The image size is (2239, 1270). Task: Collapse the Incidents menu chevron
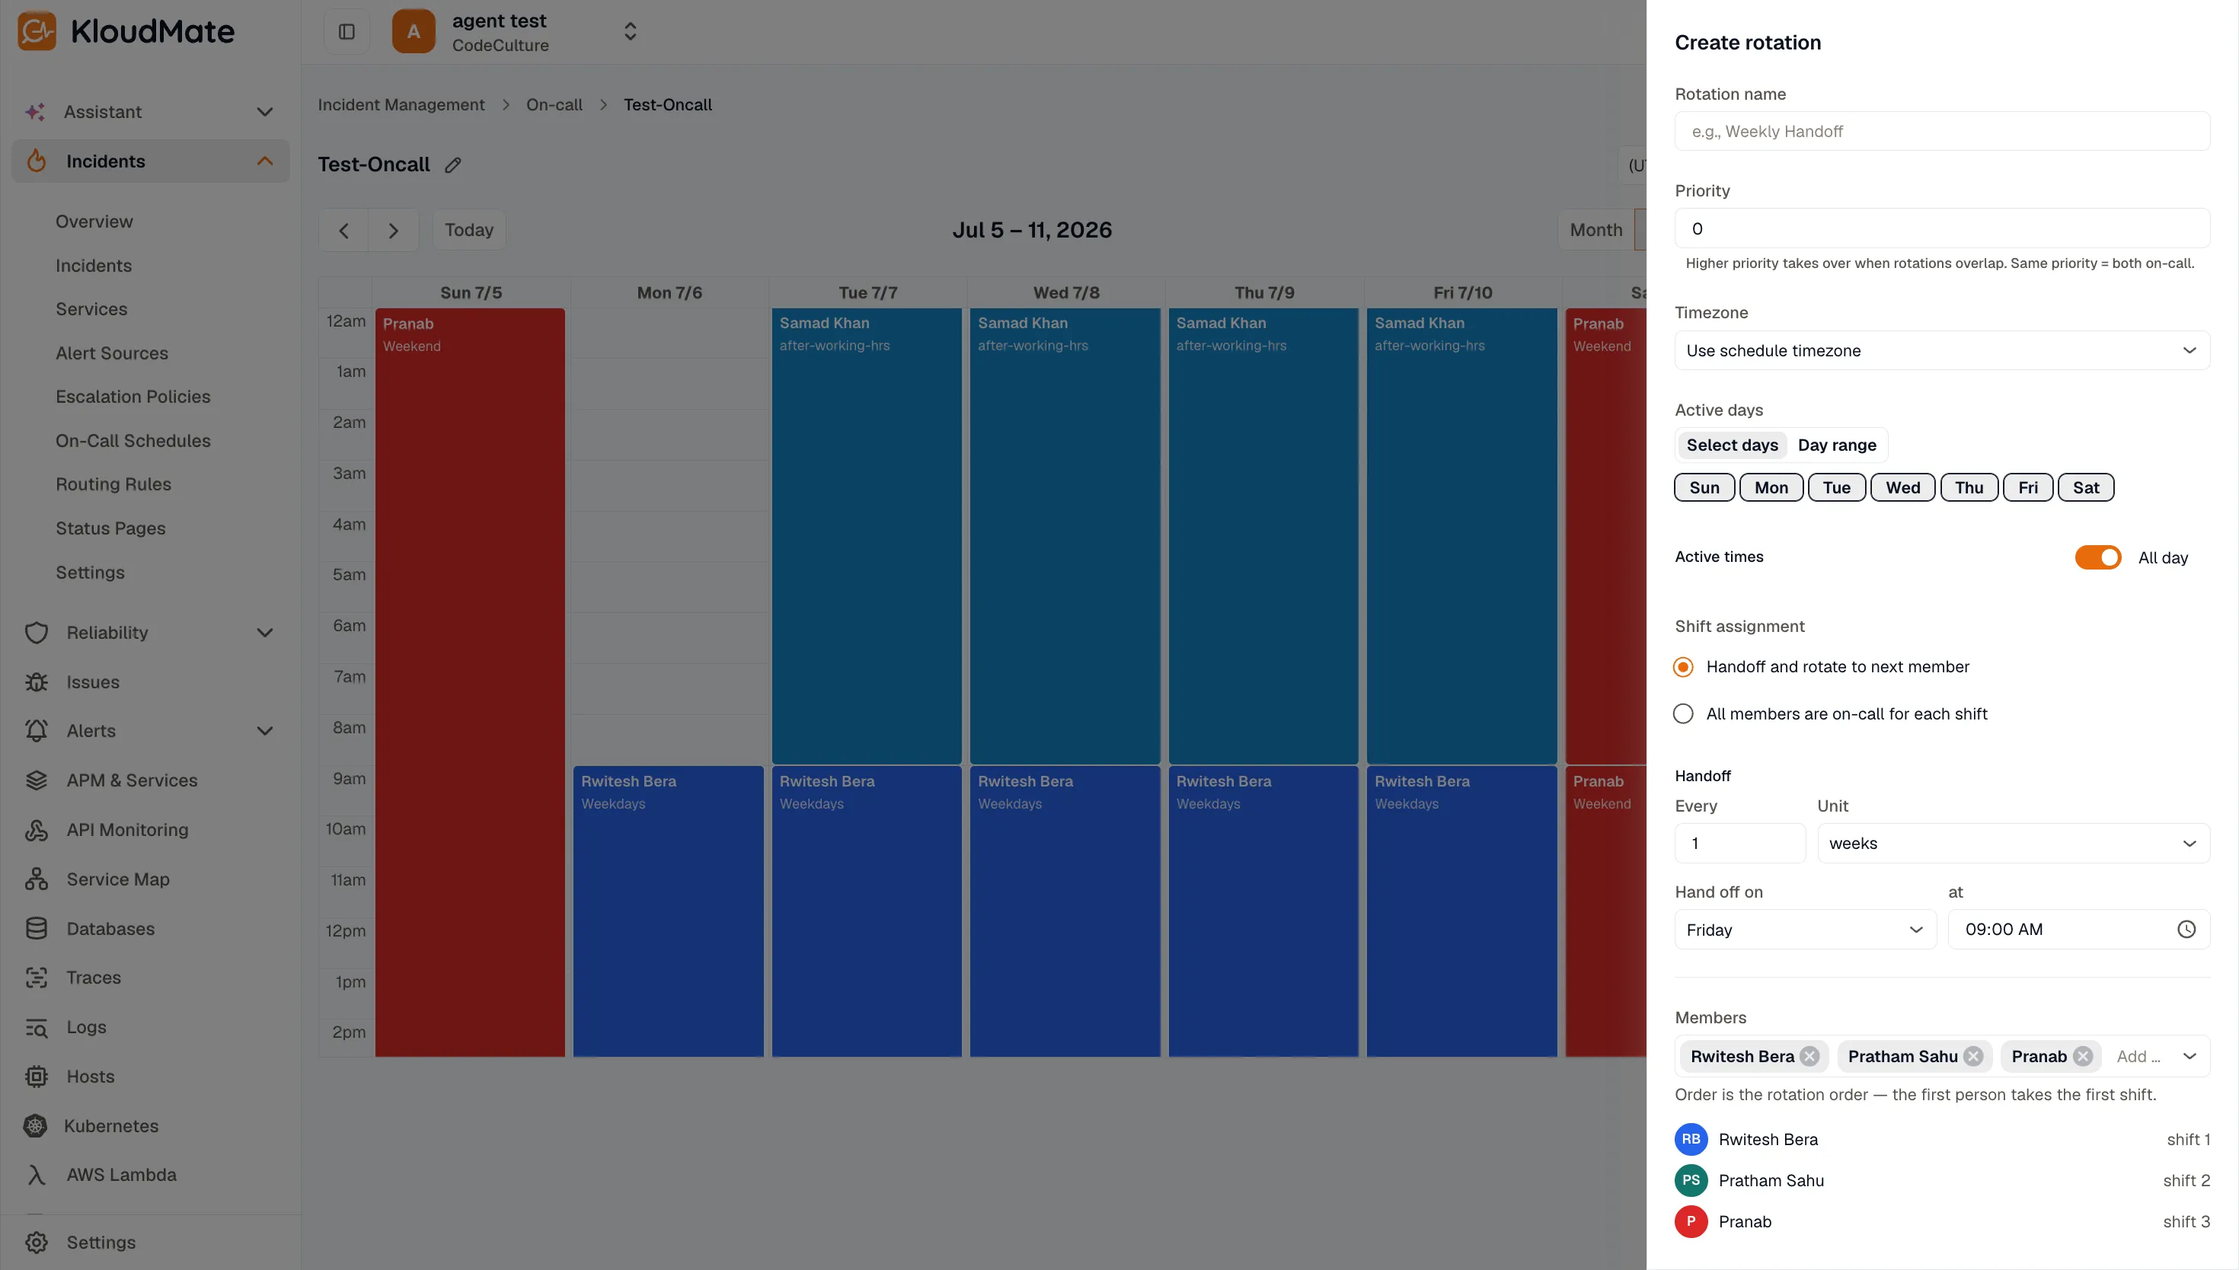[x=265, y=161]
